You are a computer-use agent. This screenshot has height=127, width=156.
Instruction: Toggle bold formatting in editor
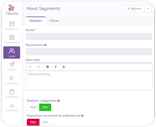point(47,67)
